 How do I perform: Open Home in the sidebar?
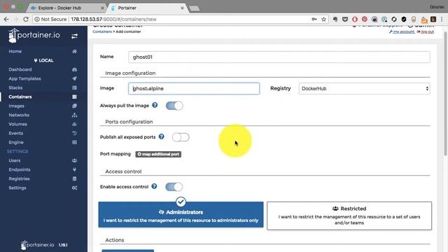[15, 51]
